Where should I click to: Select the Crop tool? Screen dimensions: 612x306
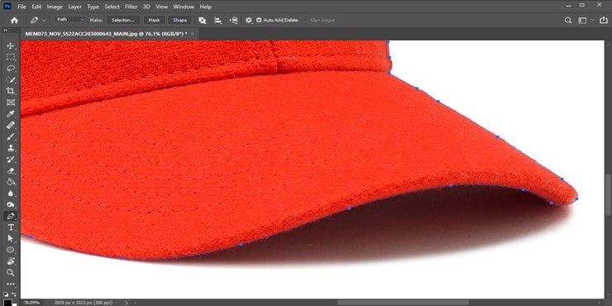pyautogui.click(x=11, y=91)
